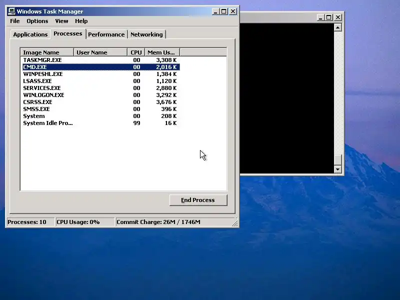Image resolution: width=400 pixels, height=300 pixels.
Task: Select the LSASS.EXE process
Action: pos(101,81)
